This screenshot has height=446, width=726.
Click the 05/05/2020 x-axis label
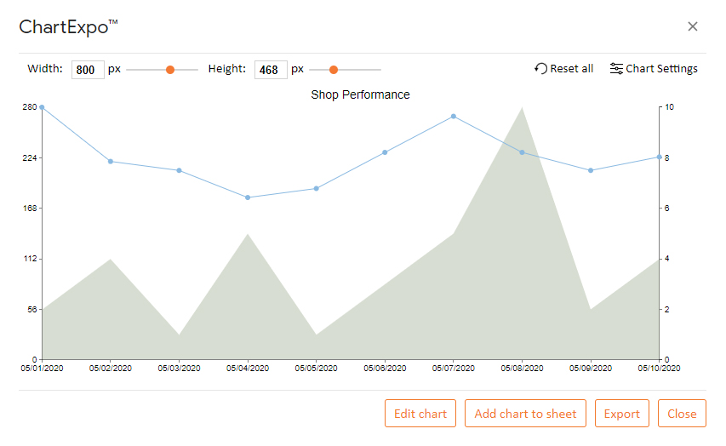317,369
